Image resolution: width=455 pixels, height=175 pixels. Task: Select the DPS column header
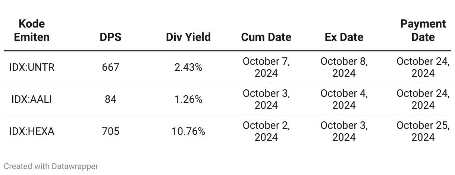pyautogui.click(x=110, y=37)
